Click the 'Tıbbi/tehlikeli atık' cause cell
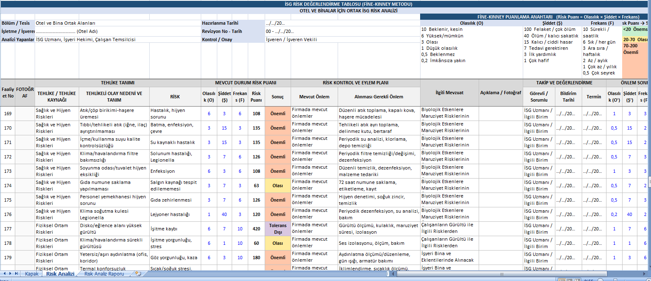This screenshot has width=651, height=281. tap(114, 128)
